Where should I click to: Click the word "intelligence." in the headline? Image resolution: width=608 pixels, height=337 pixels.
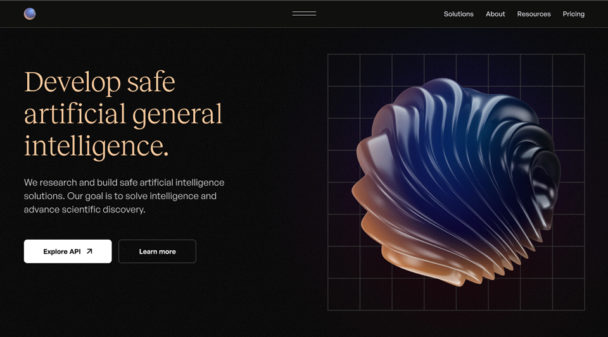pos(96,146)
